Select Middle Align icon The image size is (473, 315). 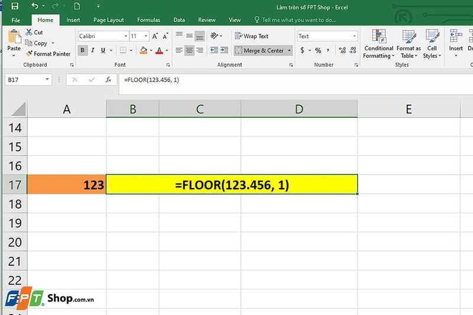coord(189,36)
